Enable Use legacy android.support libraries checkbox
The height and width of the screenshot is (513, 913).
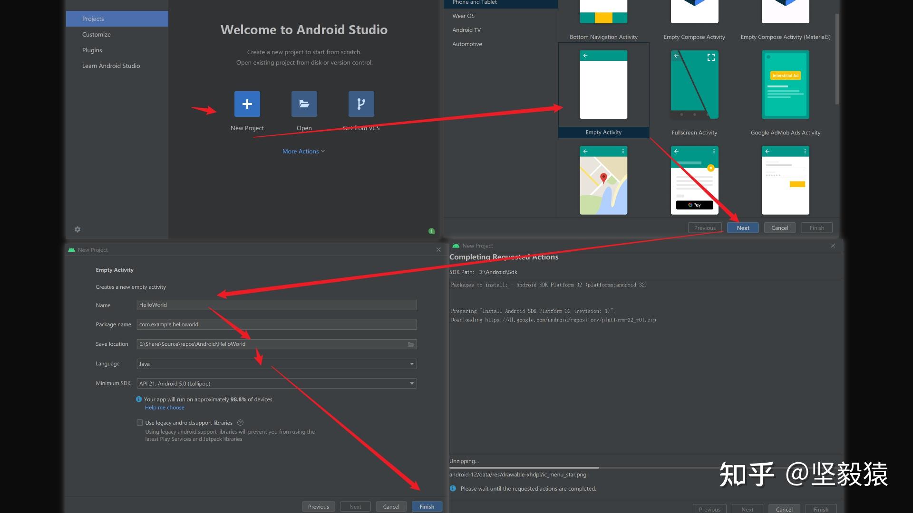pos(140,423)
